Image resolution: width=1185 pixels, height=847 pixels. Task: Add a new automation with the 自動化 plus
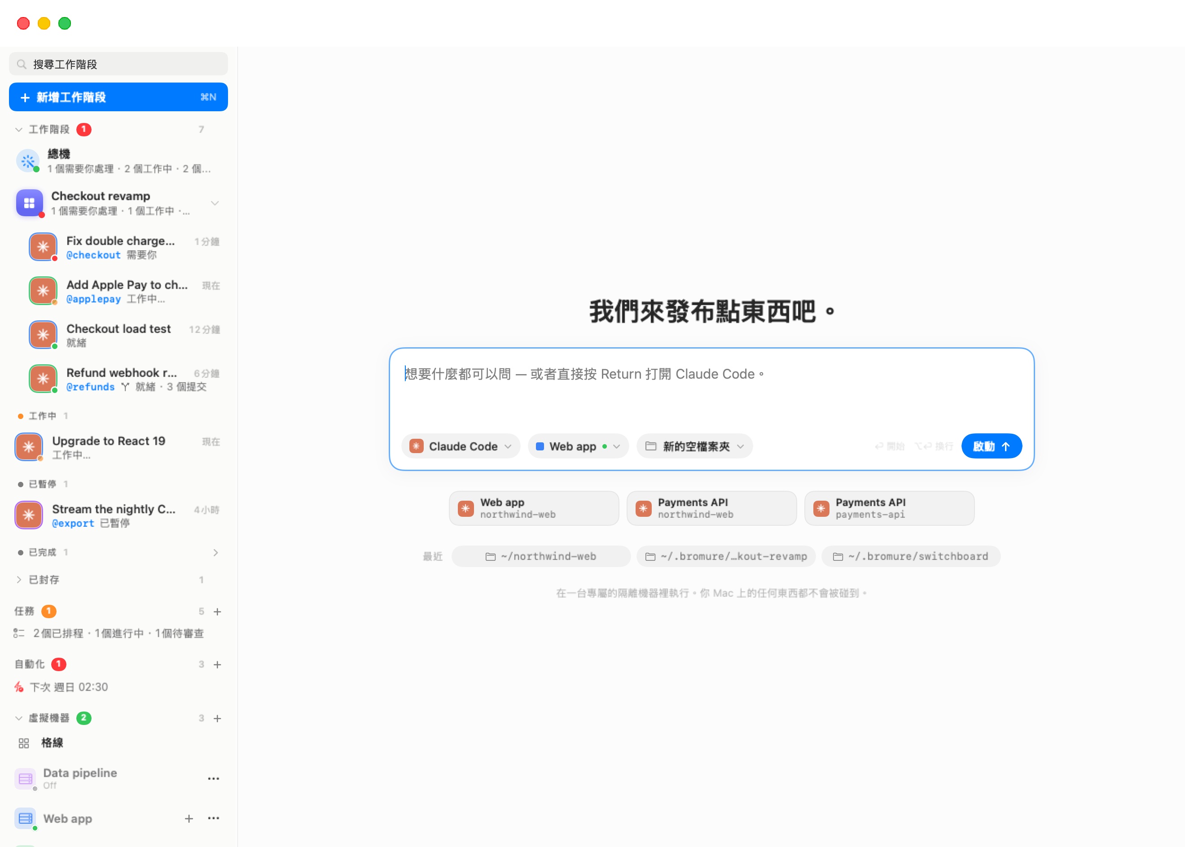click(218, 665)
